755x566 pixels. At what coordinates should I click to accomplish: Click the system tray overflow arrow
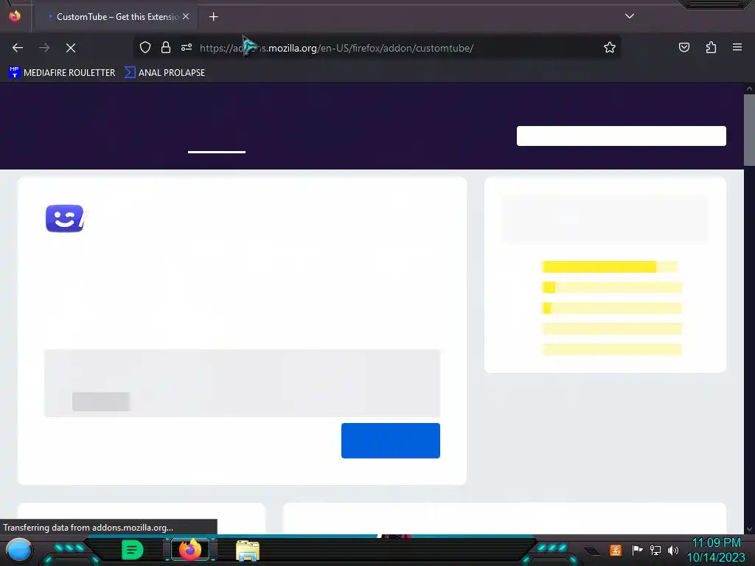[x=593, y=551]
